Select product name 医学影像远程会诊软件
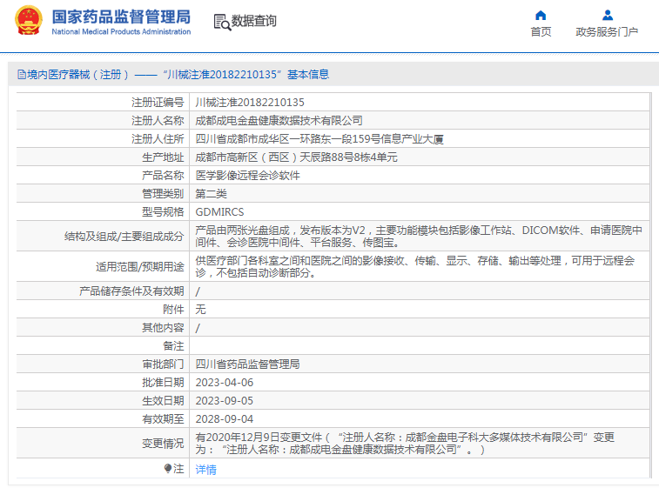This screenshot has height=488, width=659. coord(247,176)
